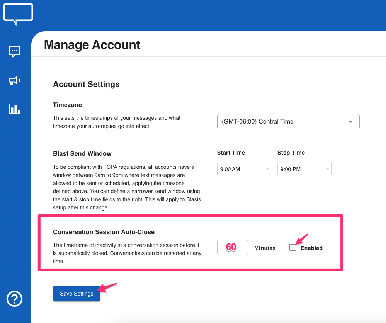This screenshot has height=323, width=386.
Task: Open analytics via the bar chart icon
Action: 15,109
